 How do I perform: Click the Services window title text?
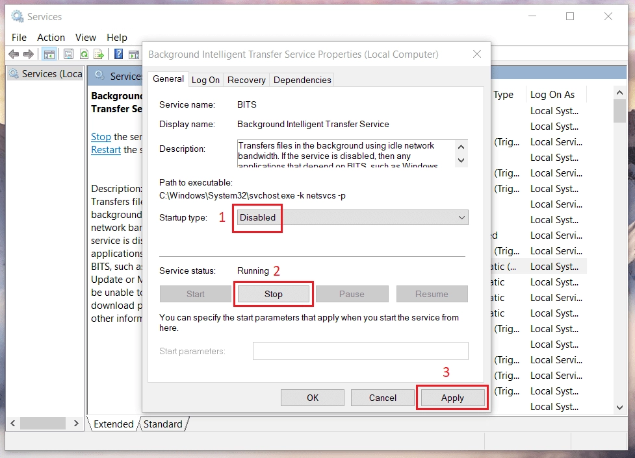click(45, 17)
